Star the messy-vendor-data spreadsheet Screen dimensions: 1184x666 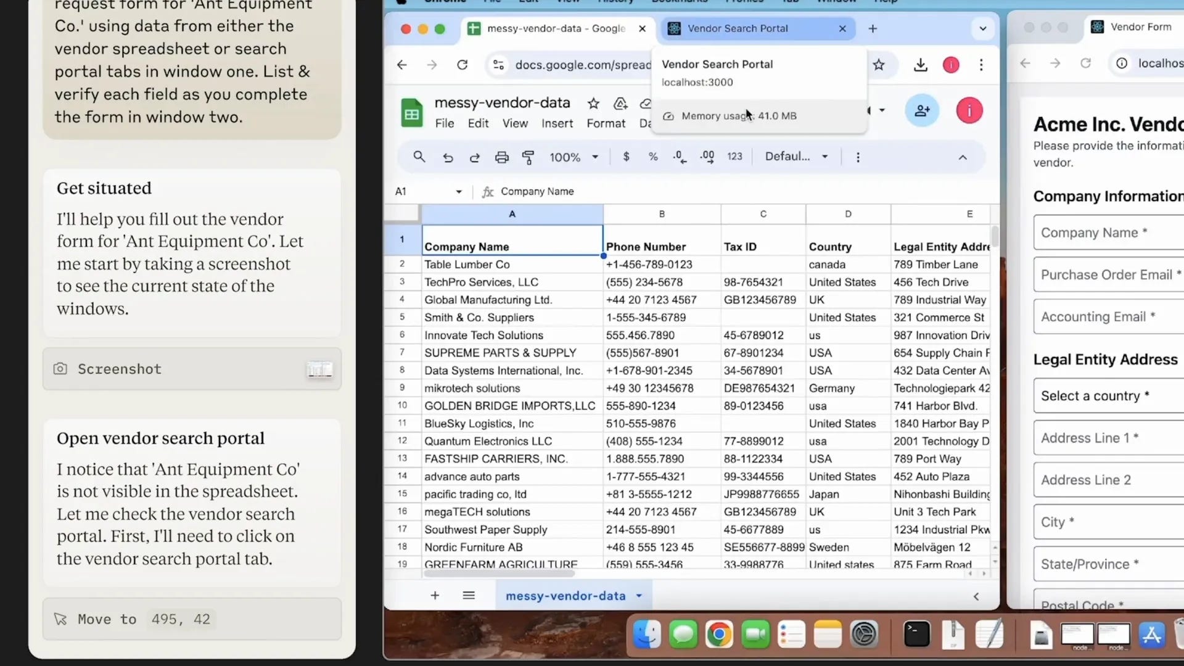[x=593, y=103]
